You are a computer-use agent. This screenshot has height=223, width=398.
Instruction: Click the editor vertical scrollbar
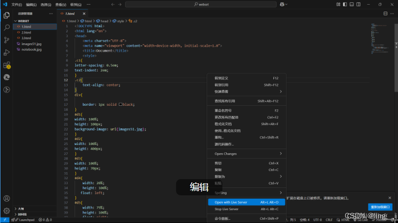[x=396, y=58]
